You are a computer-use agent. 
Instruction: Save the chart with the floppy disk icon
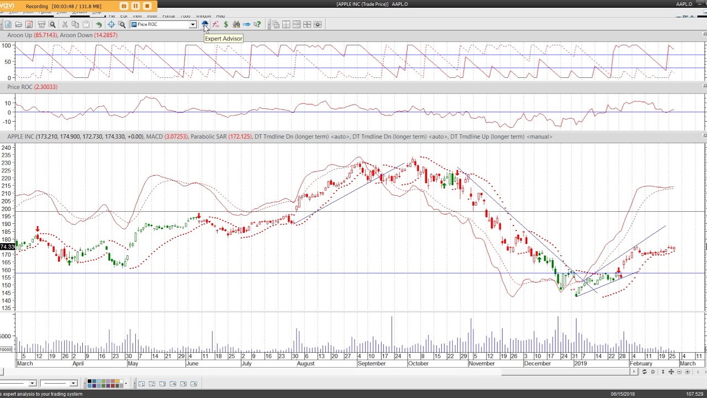[29, 24]
